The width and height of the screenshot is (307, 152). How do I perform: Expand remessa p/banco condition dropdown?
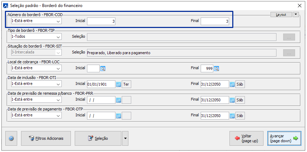coord(58,100)
